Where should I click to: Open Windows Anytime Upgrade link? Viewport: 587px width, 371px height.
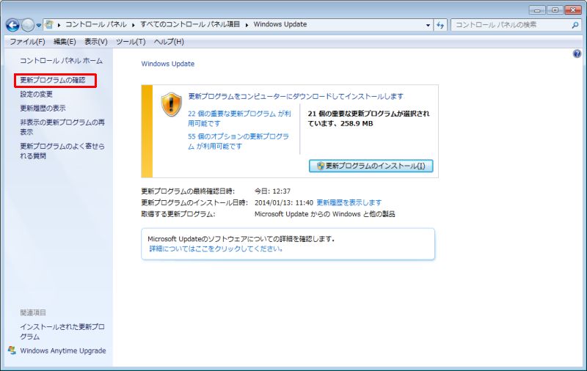[63, 350]
